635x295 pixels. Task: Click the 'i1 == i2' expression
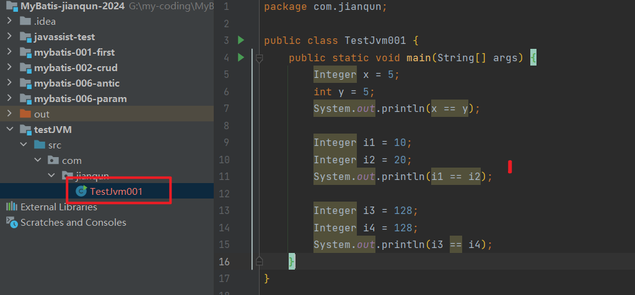[455, 177]
